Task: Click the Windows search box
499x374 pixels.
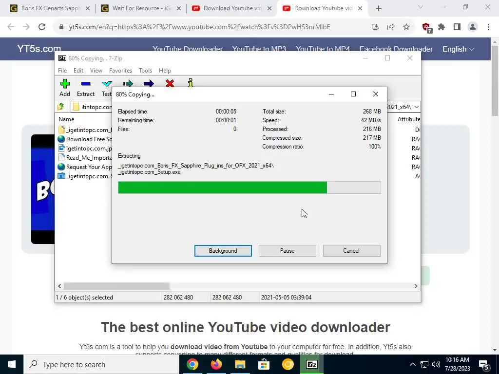Action: (x=101, y=364)
